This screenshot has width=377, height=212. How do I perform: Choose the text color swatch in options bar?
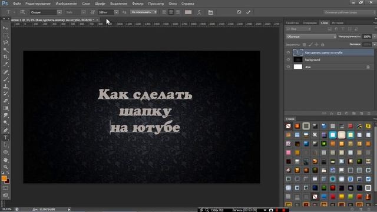point(188,12)
